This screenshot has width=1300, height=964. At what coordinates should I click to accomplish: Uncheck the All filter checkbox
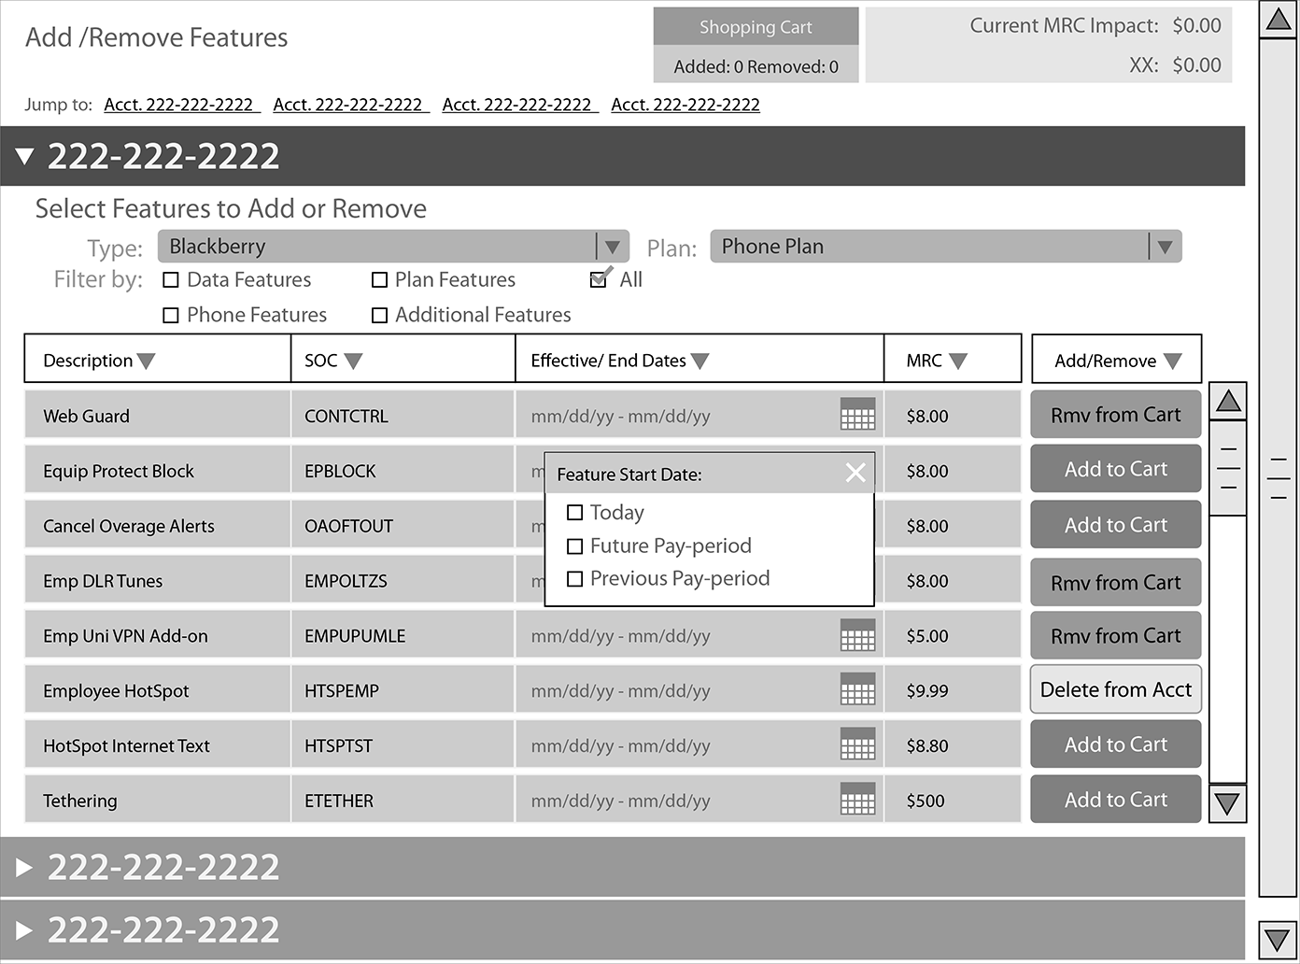click(599, 278)
